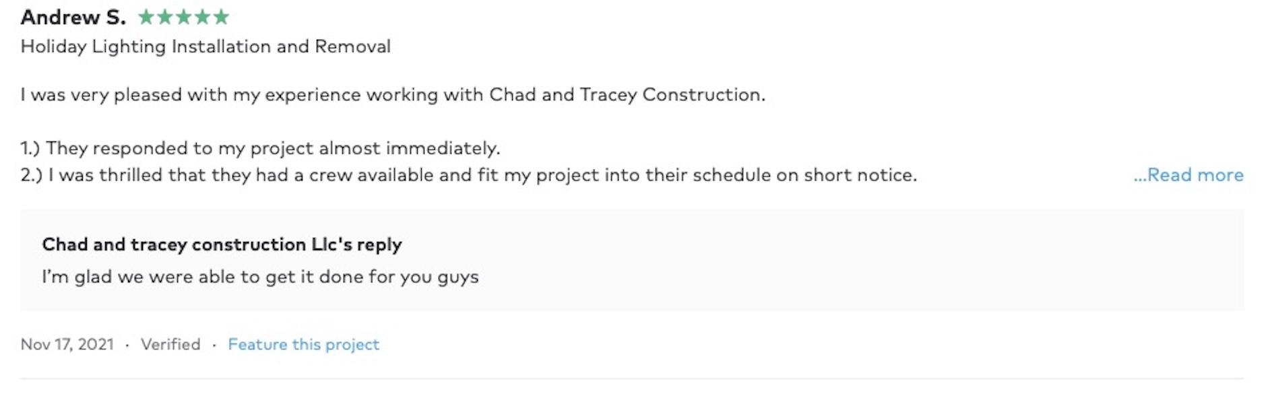1264x396 pixels.
Task: Click the Nov 17, 2021 review date
Action: pos(67,344)
